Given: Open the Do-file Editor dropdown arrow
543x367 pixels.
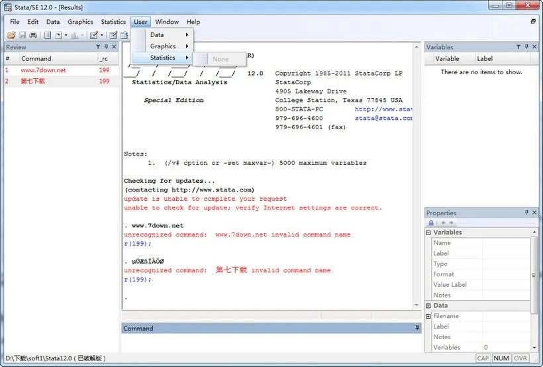Looking at the screenshot, I should pyautogui.click(x=101, y=35).
